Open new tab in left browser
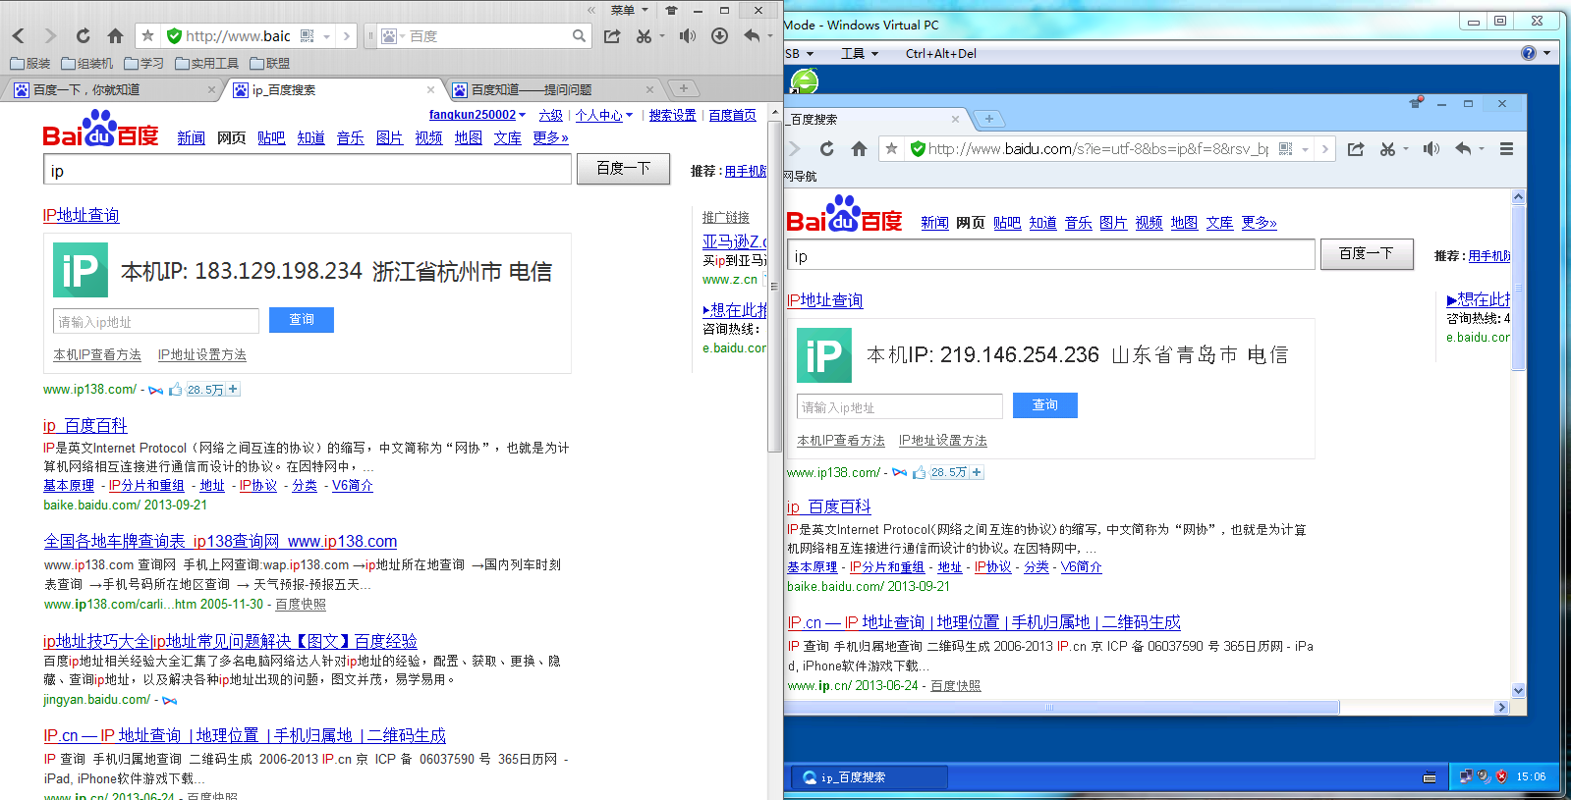 pos(684,88)
